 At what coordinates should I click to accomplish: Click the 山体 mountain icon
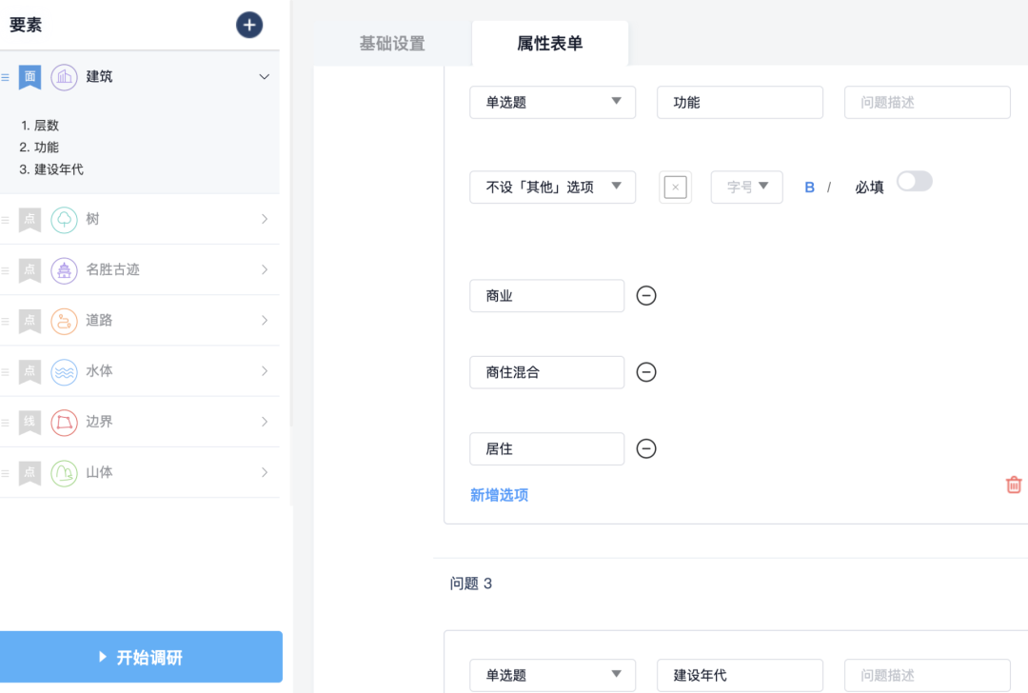65,473
